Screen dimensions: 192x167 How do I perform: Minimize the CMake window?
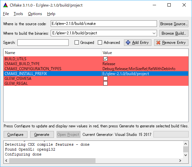pos(154,5)
